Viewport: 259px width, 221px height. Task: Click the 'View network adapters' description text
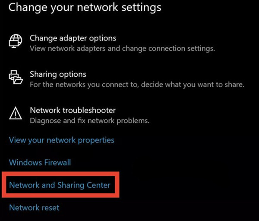click(122, 48)
